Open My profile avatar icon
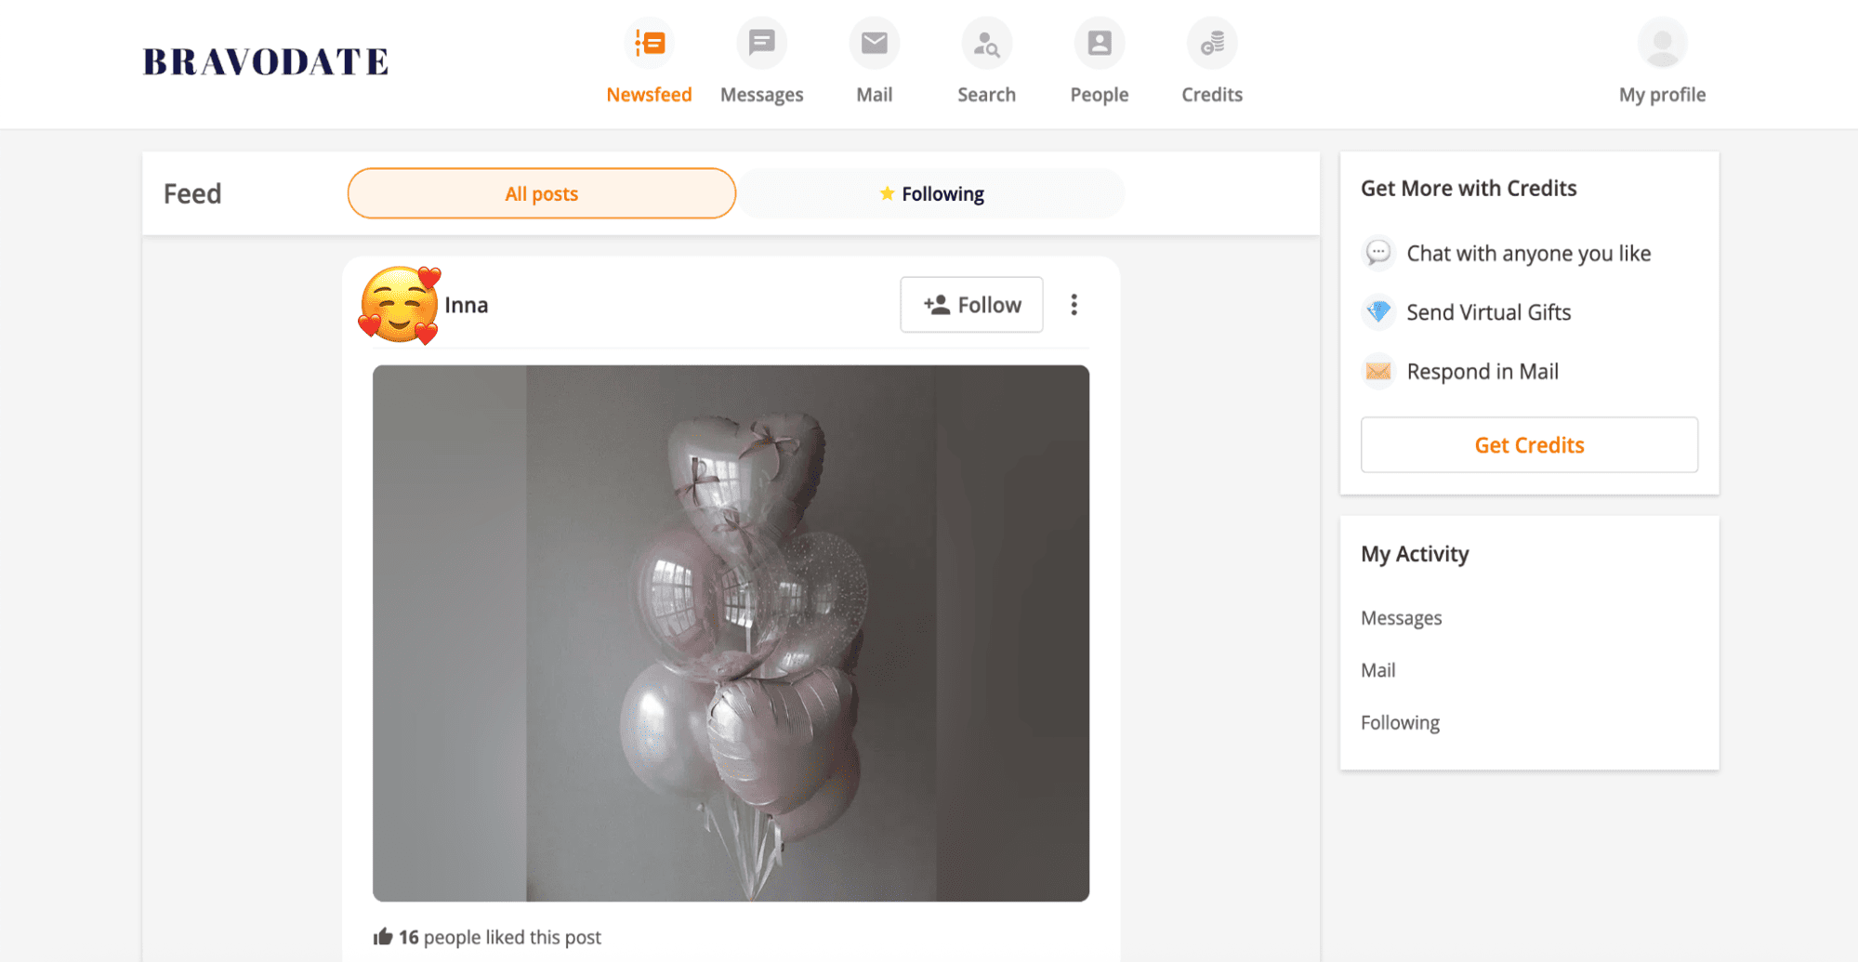 pyautogui.click(x=1662, y=42)
